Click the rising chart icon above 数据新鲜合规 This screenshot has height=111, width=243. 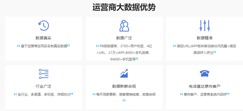point(124,73)
